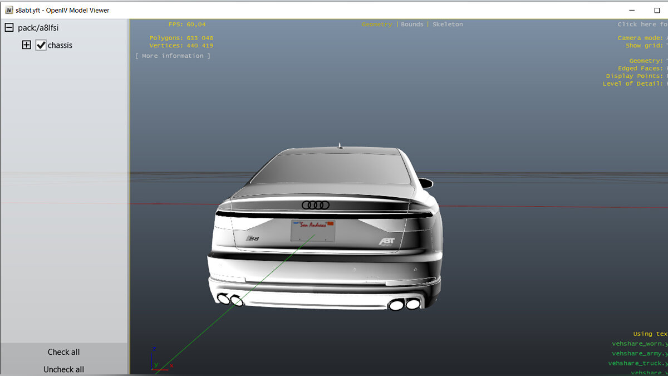Change the Level of Detail setting
This screenshot has width=668, height=376.
click(635, 84)
